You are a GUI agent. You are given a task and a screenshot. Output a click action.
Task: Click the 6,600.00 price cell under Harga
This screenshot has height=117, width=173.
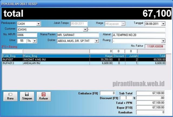point(101,63)
